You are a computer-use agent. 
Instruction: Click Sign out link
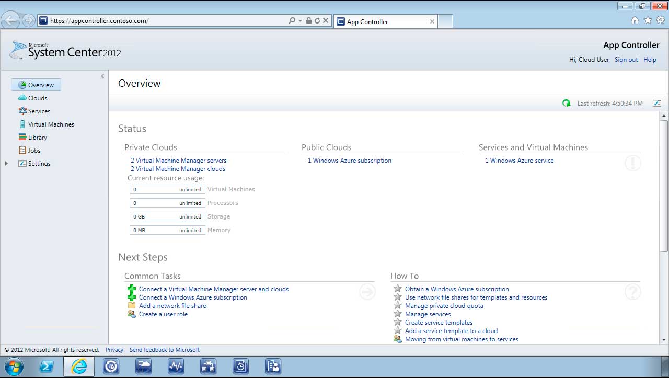pyautogui.click(x=626, y=60)
